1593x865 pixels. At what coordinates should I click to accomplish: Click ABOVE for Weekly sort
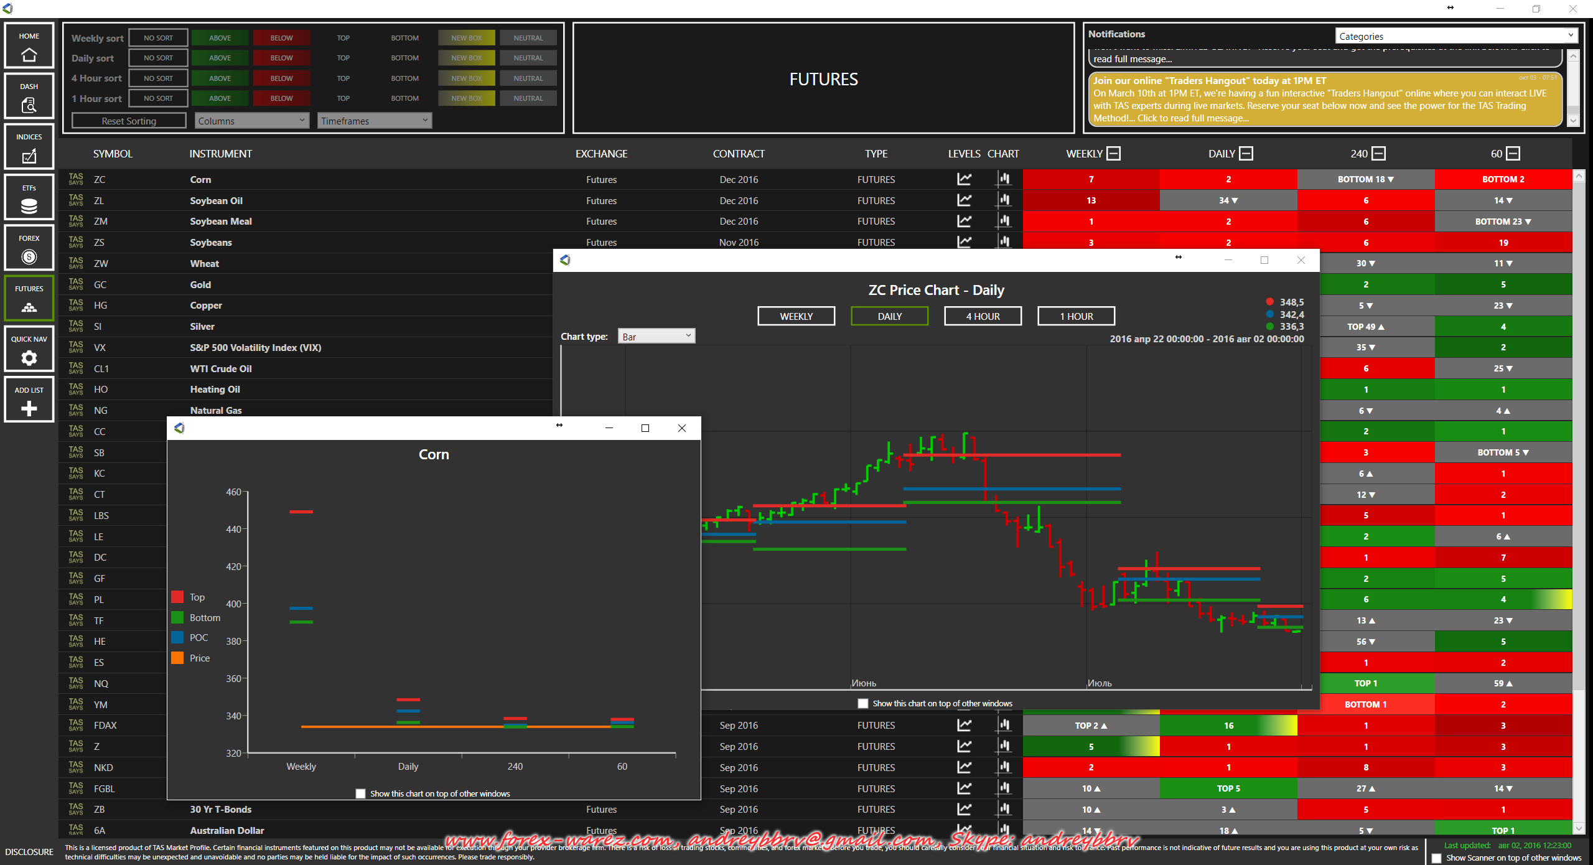click(x=220, y=38)
